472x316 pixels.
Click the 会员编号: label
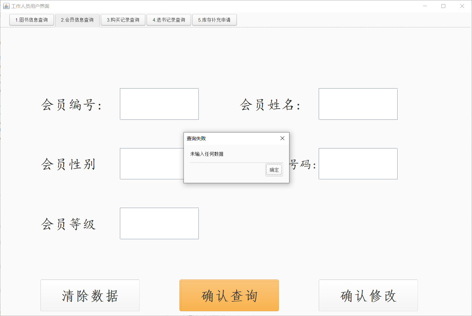click(72, 105)
